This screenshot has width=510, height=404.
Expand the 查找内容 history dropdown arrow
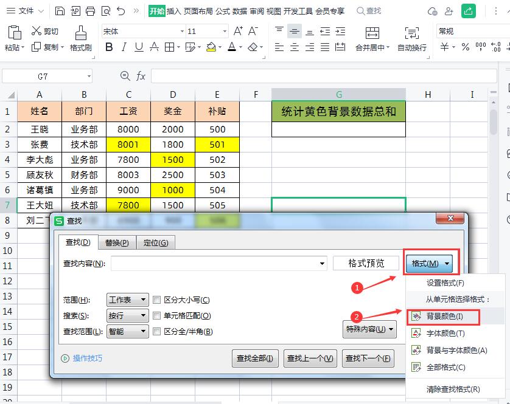point(322,264)
